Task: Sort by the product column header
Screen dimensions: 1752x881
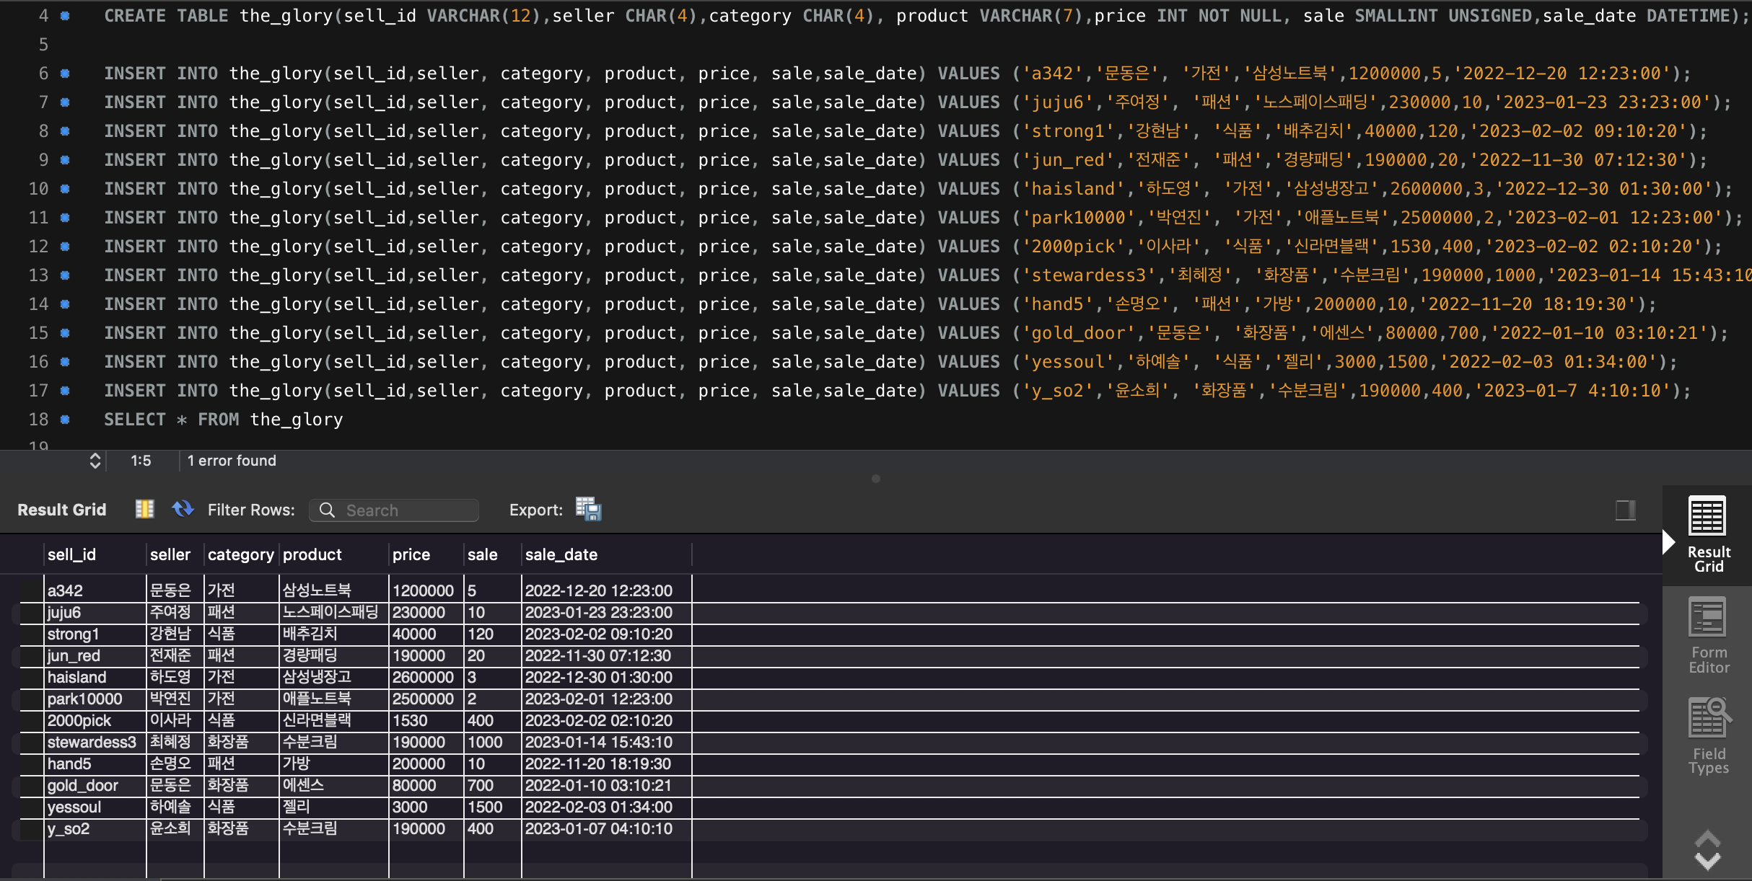Action: pos(333,554)
